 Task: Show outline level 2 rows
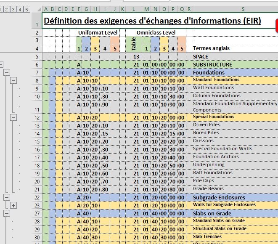pyautogui.click(x=6, y=9)
